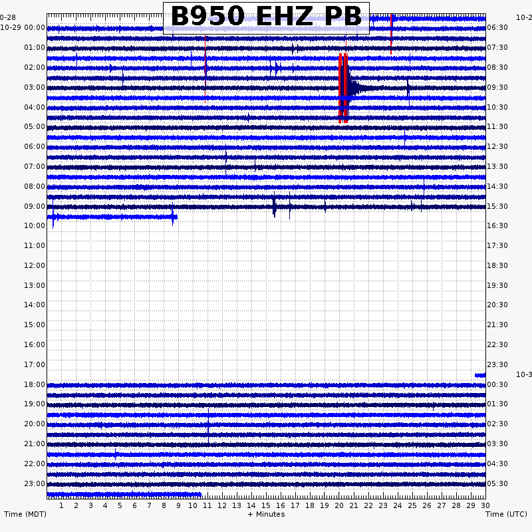This screenshot has width=532, height=532.
Task: Pick the 05:00 MDT time label
Action: pyautogui.click(x=35, y=127)
